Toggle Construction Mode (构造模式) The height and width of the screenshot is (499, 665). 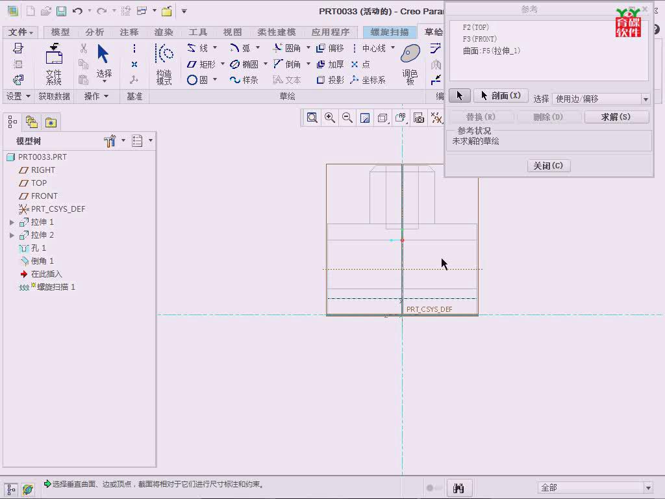click(x=164, y=64)
